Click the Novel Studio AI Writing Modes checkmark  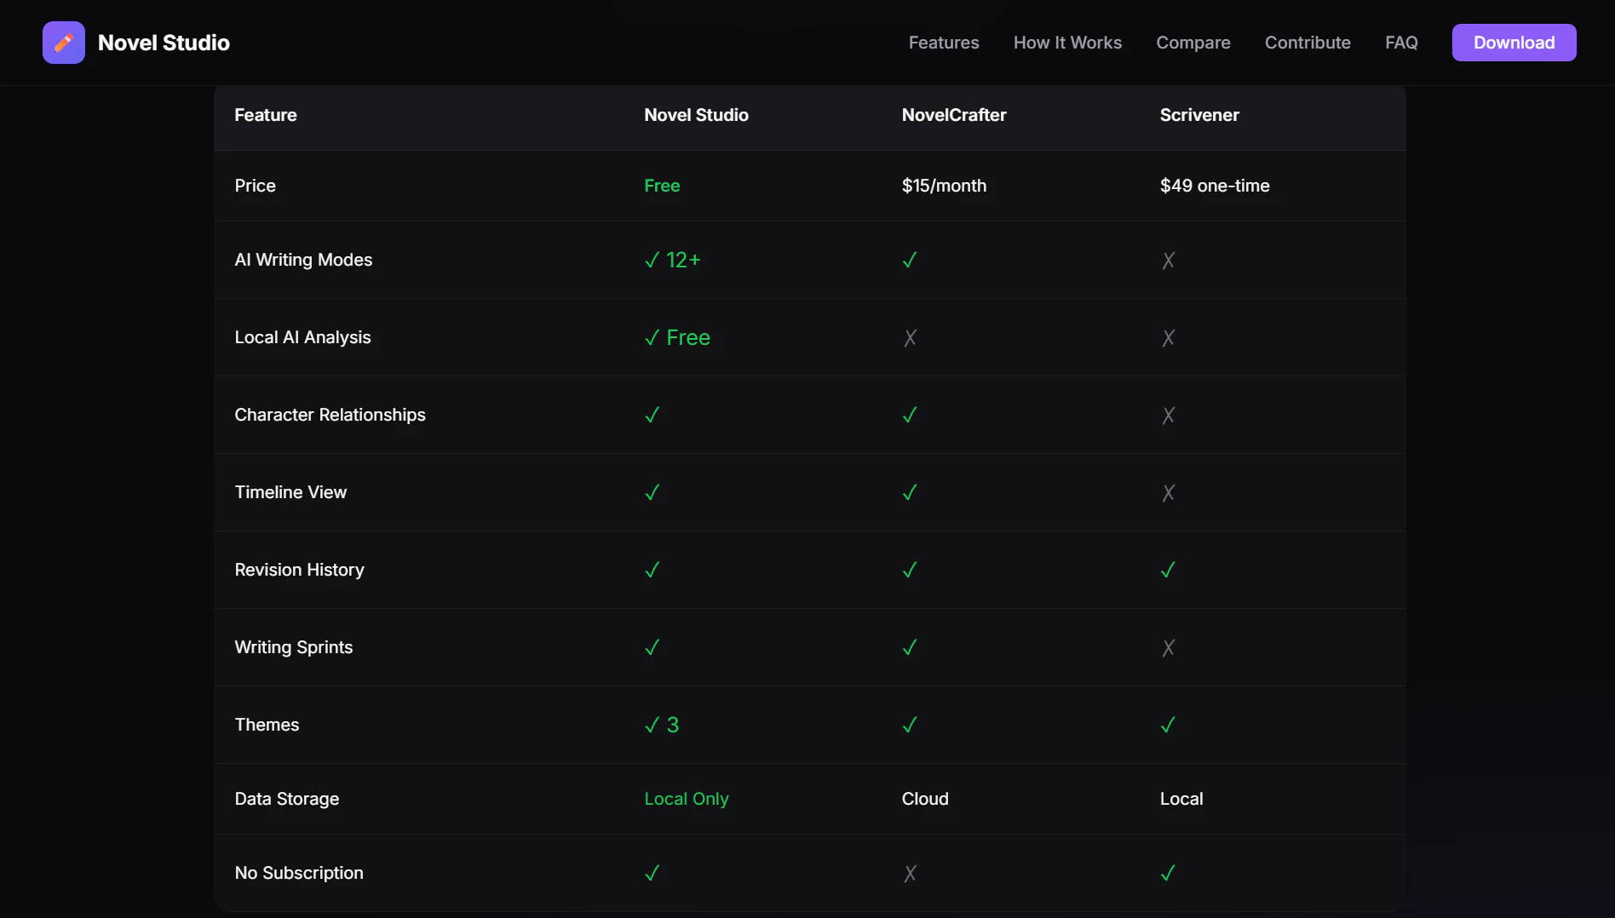pos(652,261)
